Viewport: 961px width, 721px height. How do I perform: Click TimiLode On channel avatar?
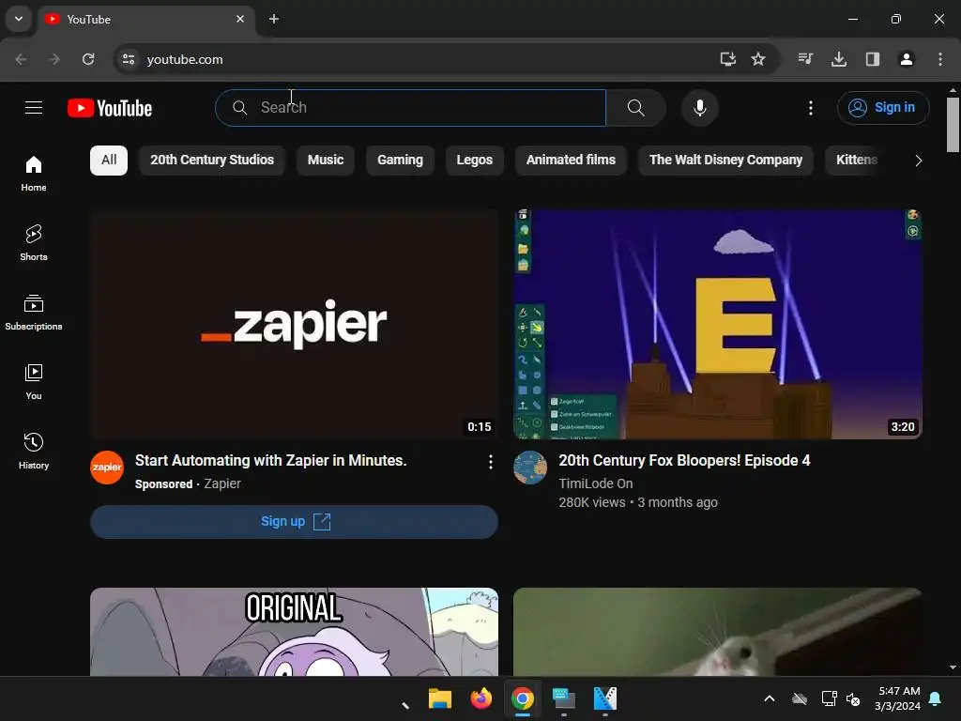click(x=530, y=468)
